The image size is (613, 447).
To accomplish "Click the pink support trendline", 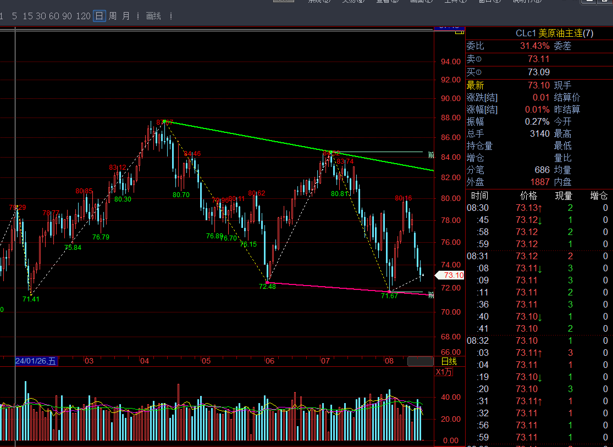I will (348, 288).
